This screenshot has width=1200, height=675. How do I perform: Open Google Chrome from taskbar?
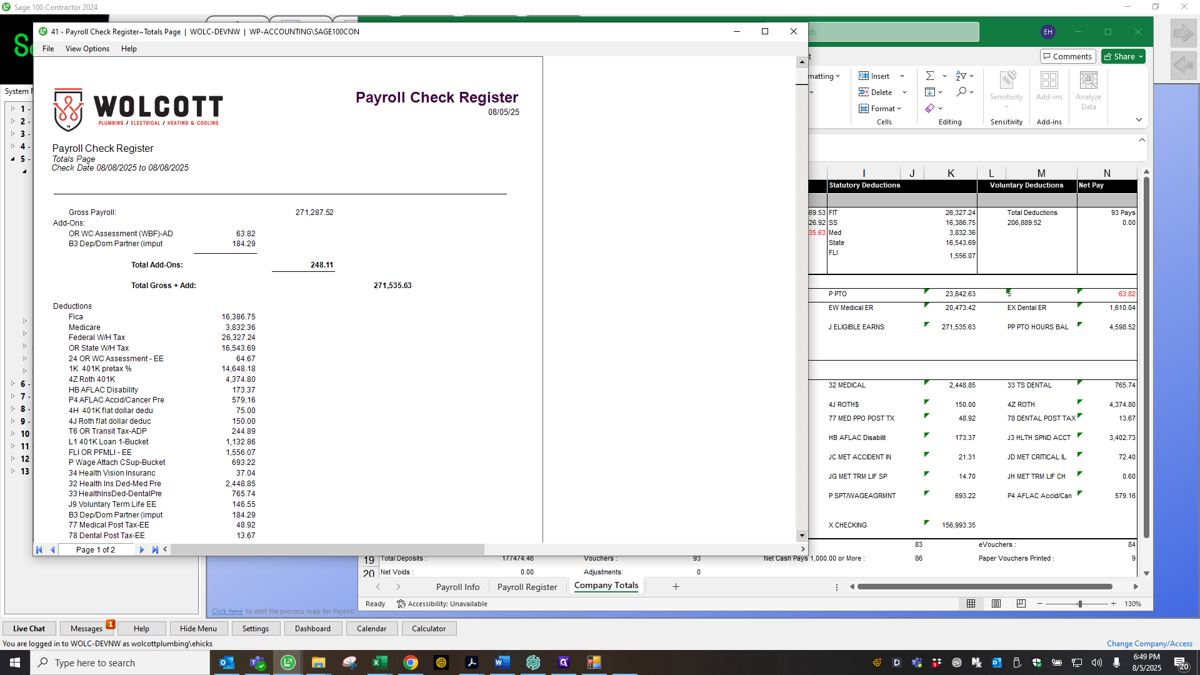(411, 662)
